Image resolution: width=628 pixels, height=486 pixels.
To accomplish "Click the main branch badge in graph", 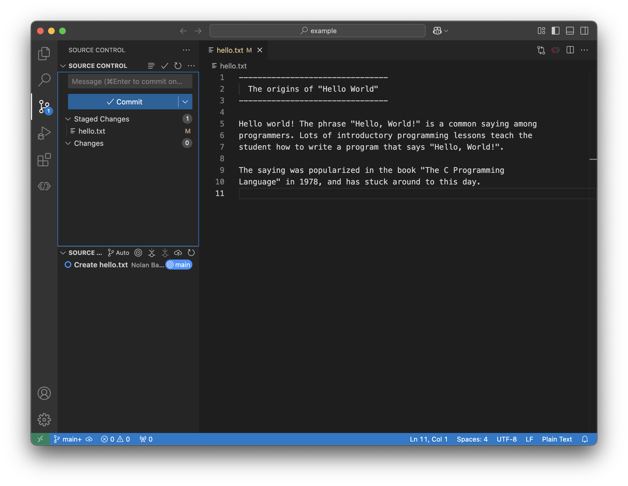I will coord(179,265).
